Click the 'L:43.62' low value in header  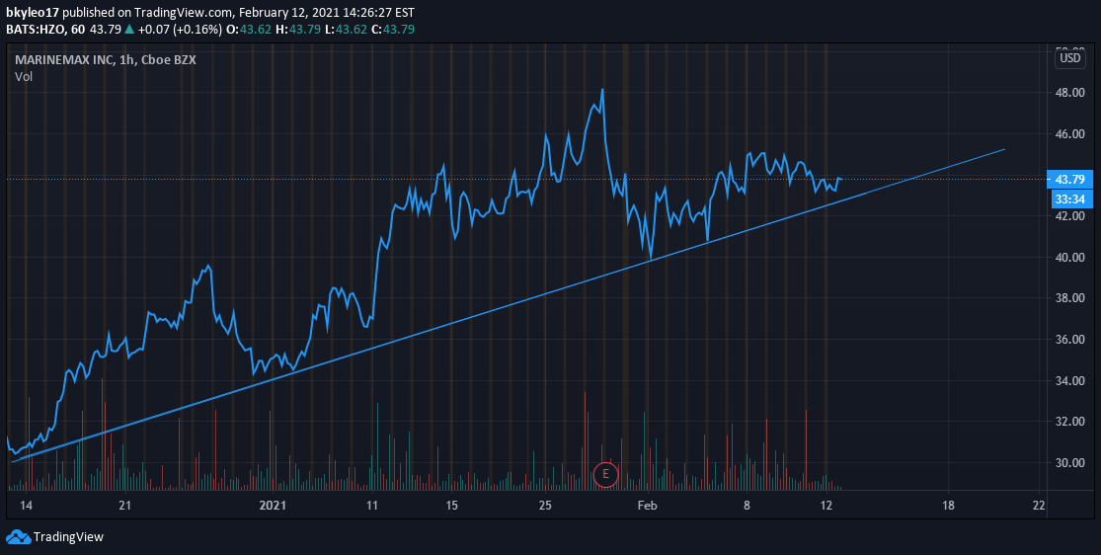coord(348,29)
